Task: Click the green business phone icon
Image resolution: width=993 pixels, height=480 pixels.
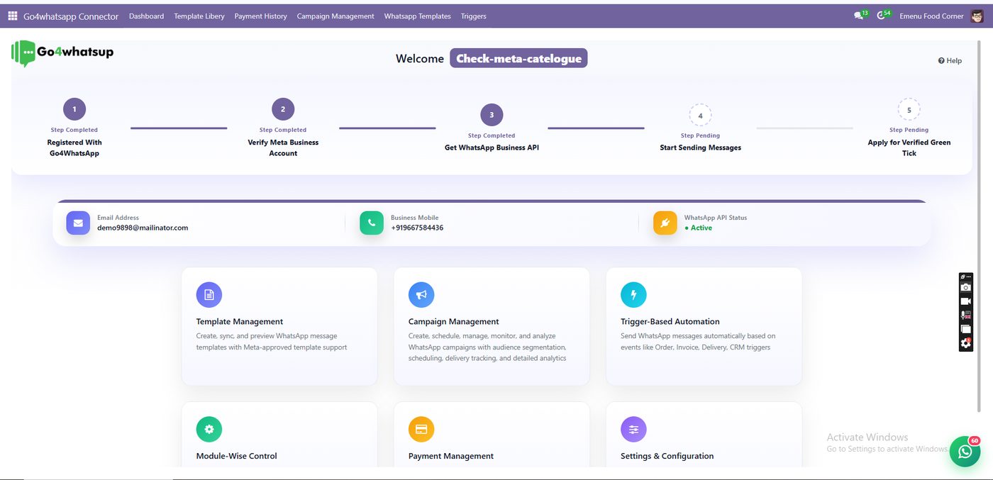Action: coord(372,223)
